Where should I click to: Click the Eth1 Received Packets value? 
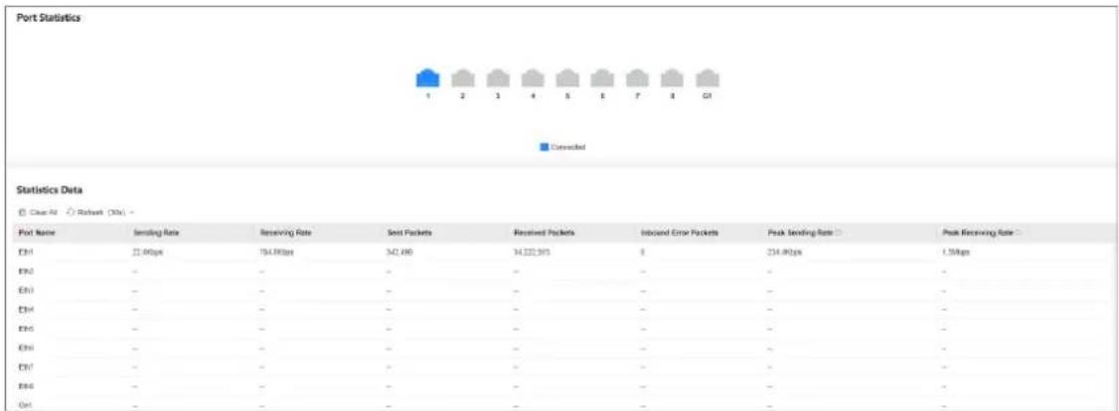534,252
